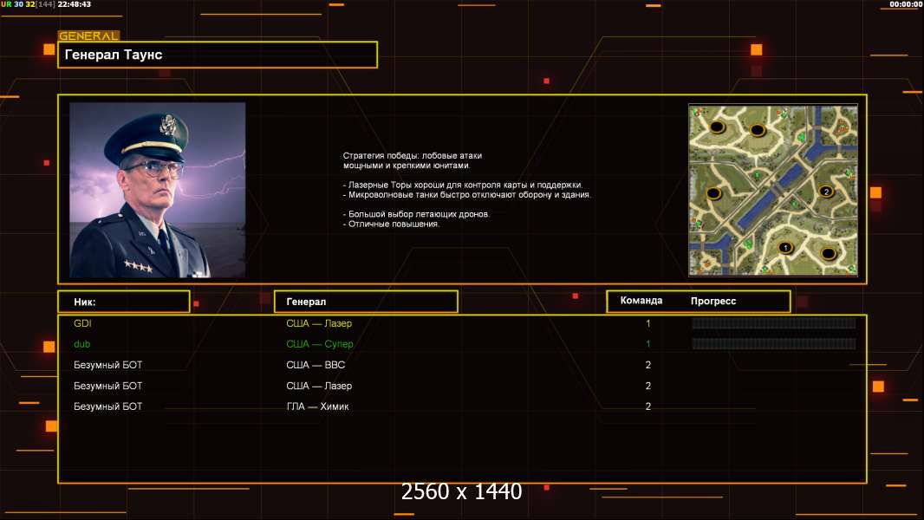
Task: Click the Команда column header
Action: pos(641,301)
